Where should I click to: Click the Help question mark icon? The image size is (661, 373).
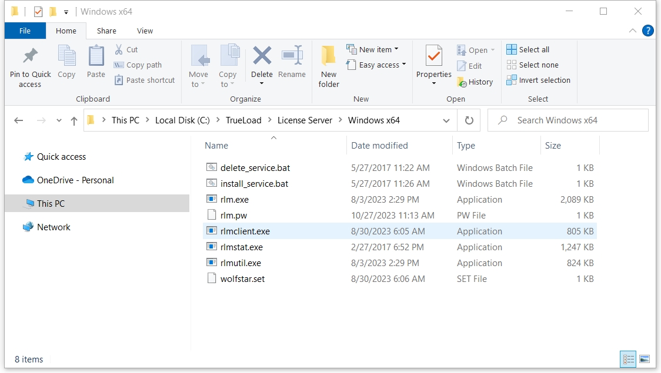tap(647, 31)
